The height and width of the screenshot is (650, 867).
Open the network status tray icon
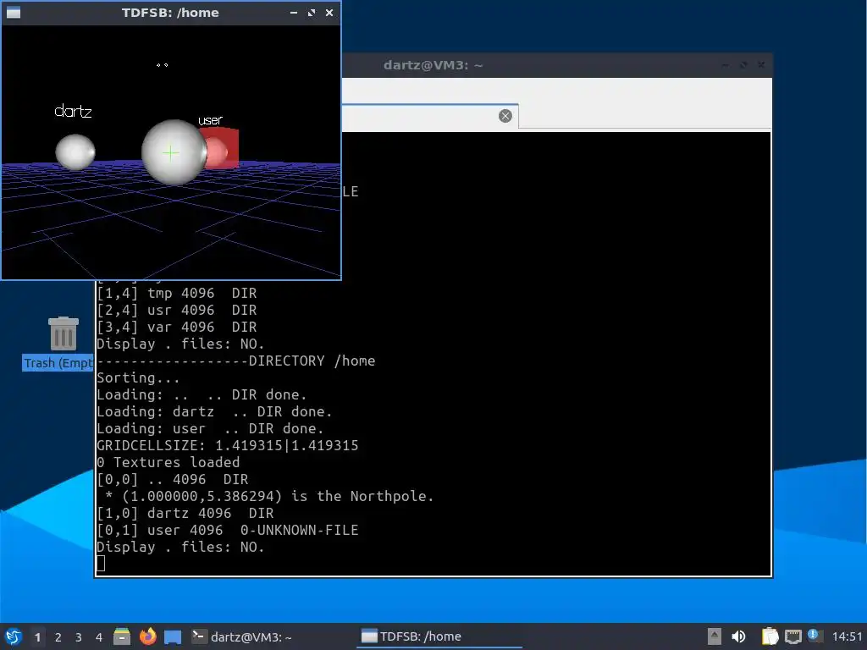point(792,636)
